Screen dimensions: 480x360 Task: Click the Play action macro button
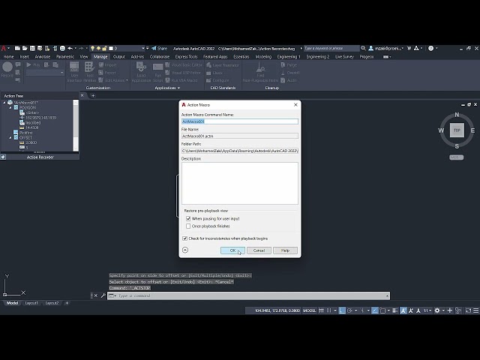click(33, 65)
